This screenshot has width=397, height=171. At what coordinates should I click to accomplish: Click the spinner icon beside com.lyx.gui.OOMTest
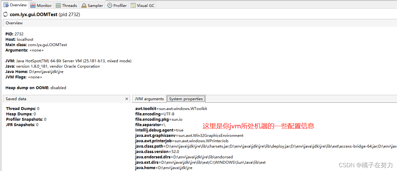pyautogui.click(x=5, y=15)
